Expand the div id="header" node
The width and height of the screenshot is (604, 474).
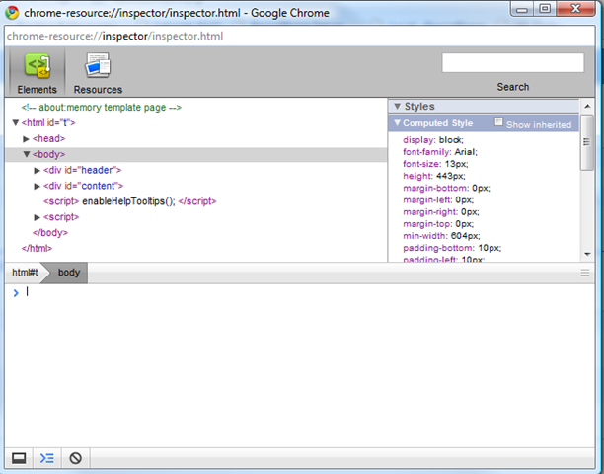tap(37, 170)
